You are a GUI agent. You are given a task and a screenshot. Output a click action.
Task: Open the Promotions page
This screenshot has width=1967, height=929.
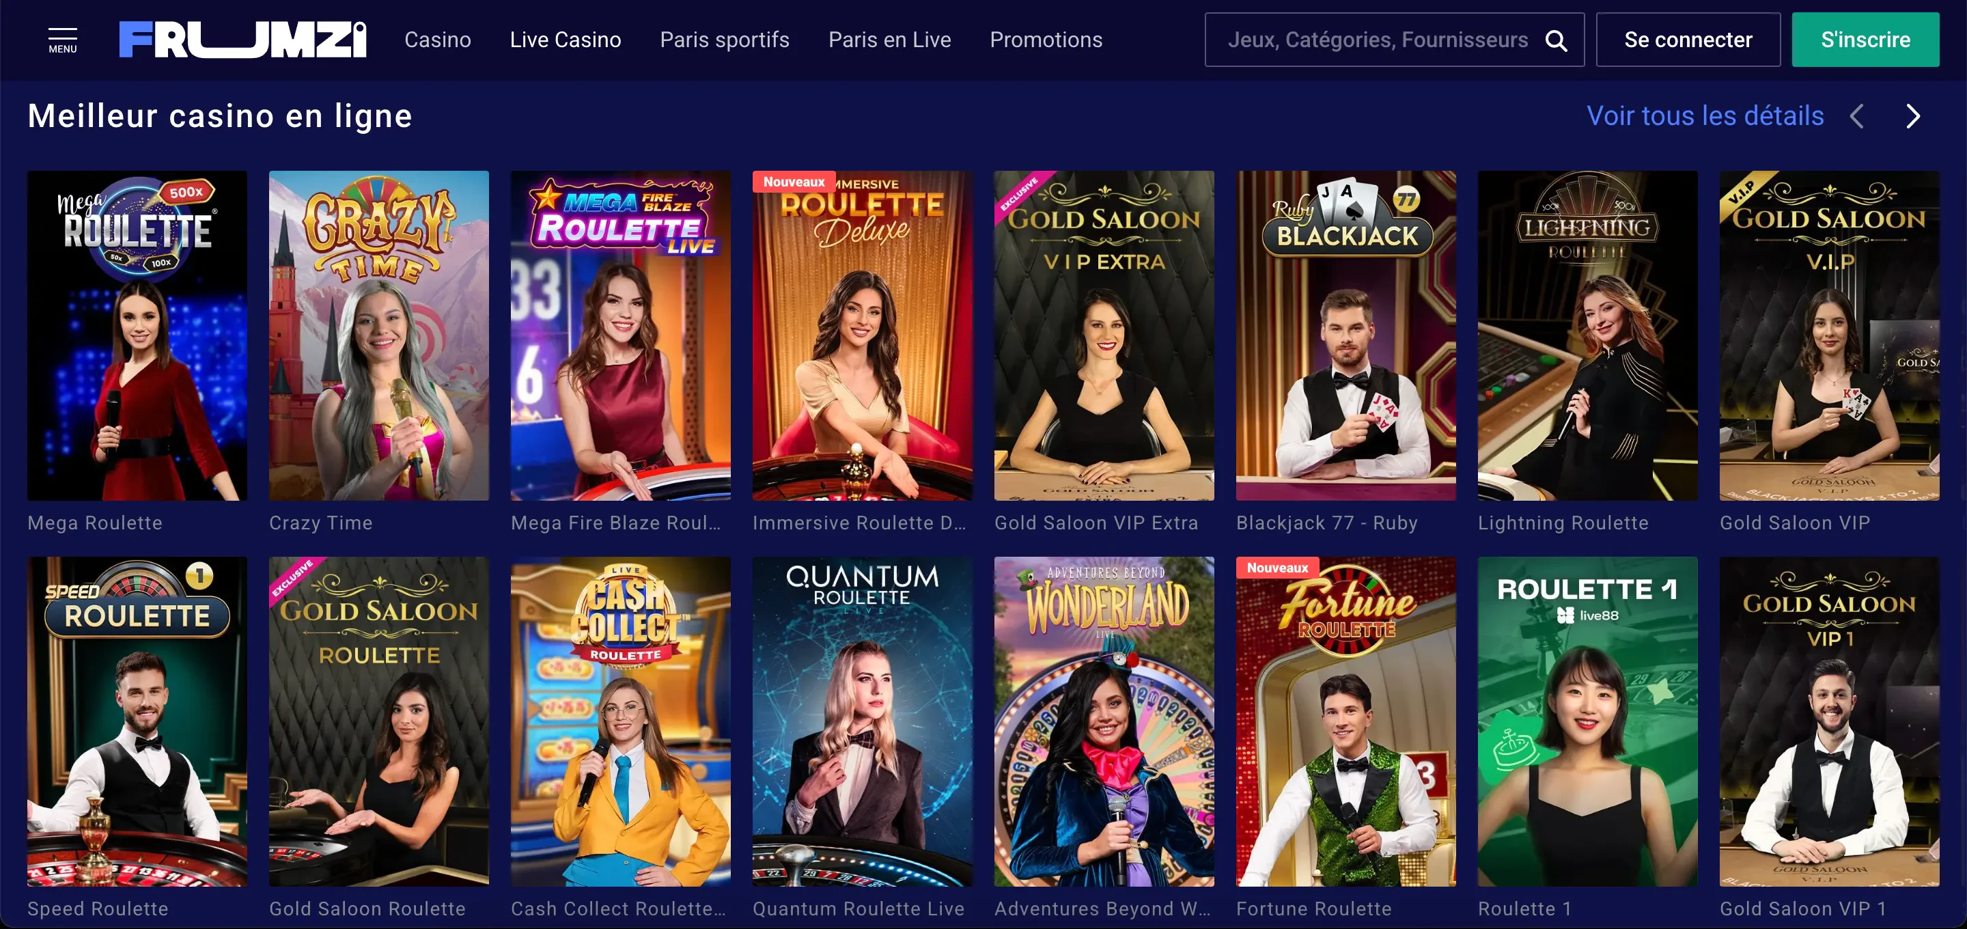1046,40
